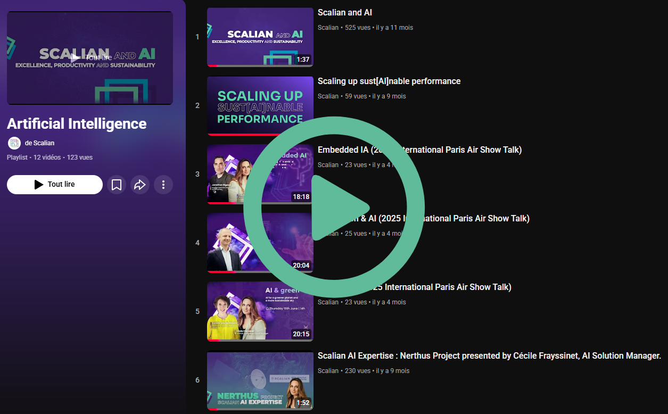Click the Nerthus Project video title
The width and height of the screenshot is (668, 414).
[489, 356]
